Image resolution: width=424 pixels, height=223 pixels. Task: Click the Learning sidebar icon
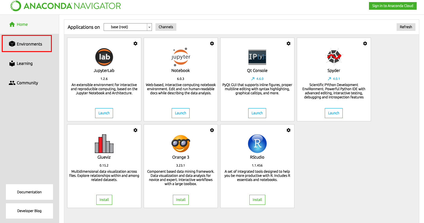(x=12, y=63)
